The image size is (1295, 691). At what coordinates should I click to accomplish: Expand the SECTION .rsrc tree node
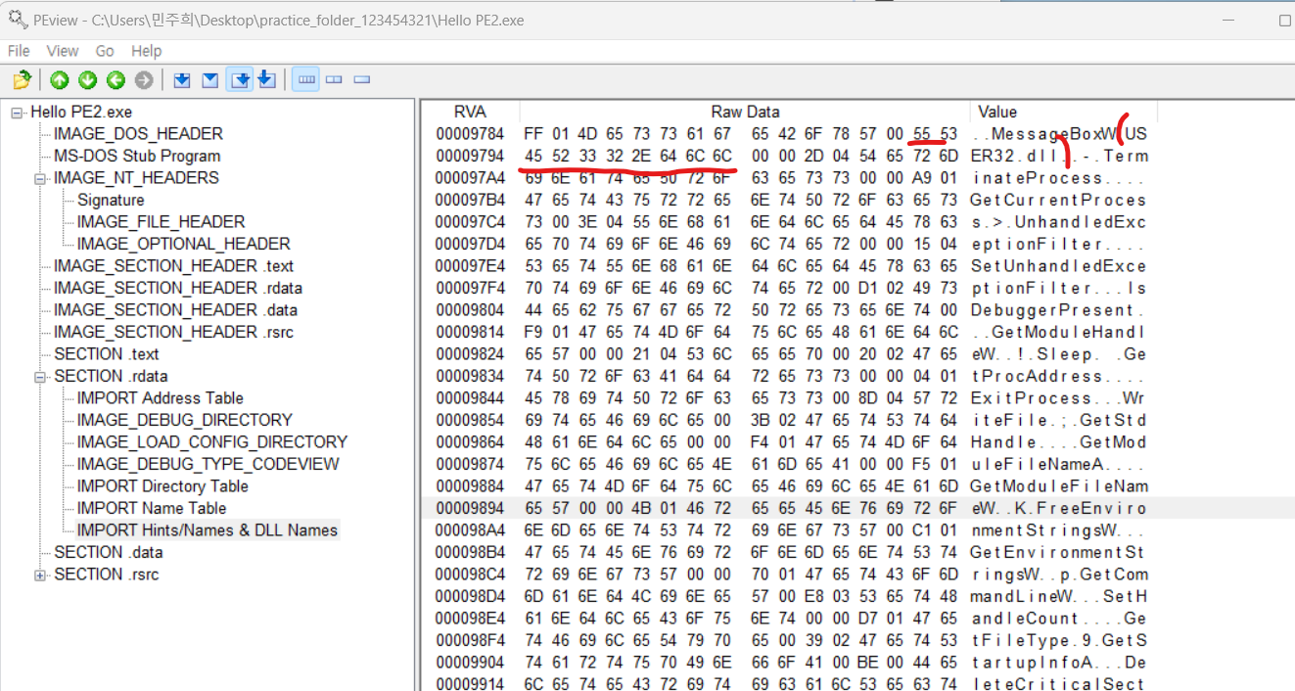40,575
